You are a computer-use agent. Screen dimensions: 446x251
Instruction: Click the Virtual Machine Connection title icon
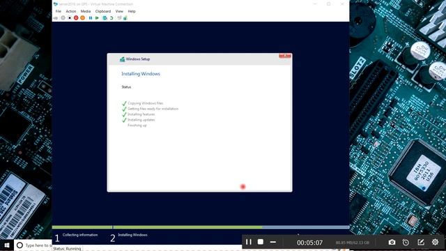click(56, 4)
